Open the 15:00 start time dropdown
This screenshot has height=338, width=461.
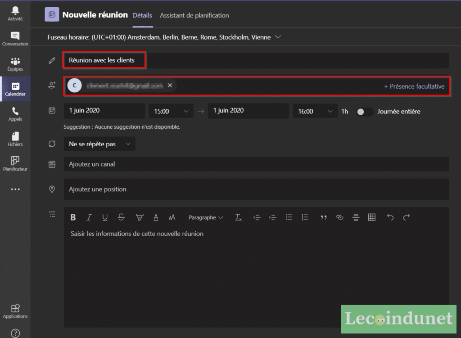click(x=171, y=111)
